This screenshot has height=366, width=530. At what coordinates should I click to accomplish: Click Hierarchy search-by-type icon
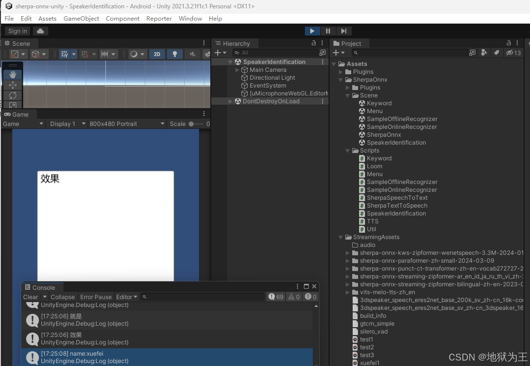tap(323, 53)
